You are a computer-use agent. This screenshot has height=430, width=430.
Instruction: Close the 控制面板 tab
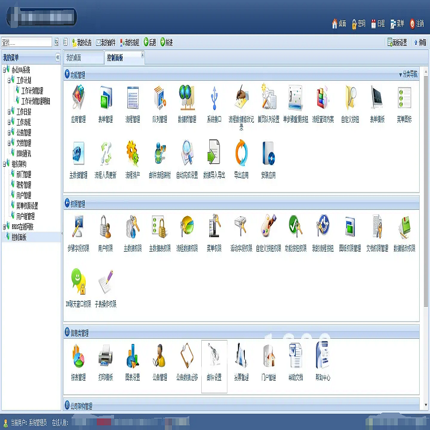(143, 54)
